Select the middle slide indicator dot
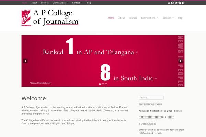 [103, 84]
